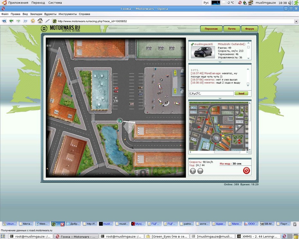The height and width of the screenshot is (239, 299).
Task: Reload the page with the orange refresh icon
Action: (x=33, y=21)
